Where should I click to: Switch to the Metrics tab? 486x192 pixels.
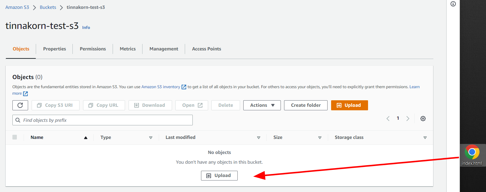128,49
